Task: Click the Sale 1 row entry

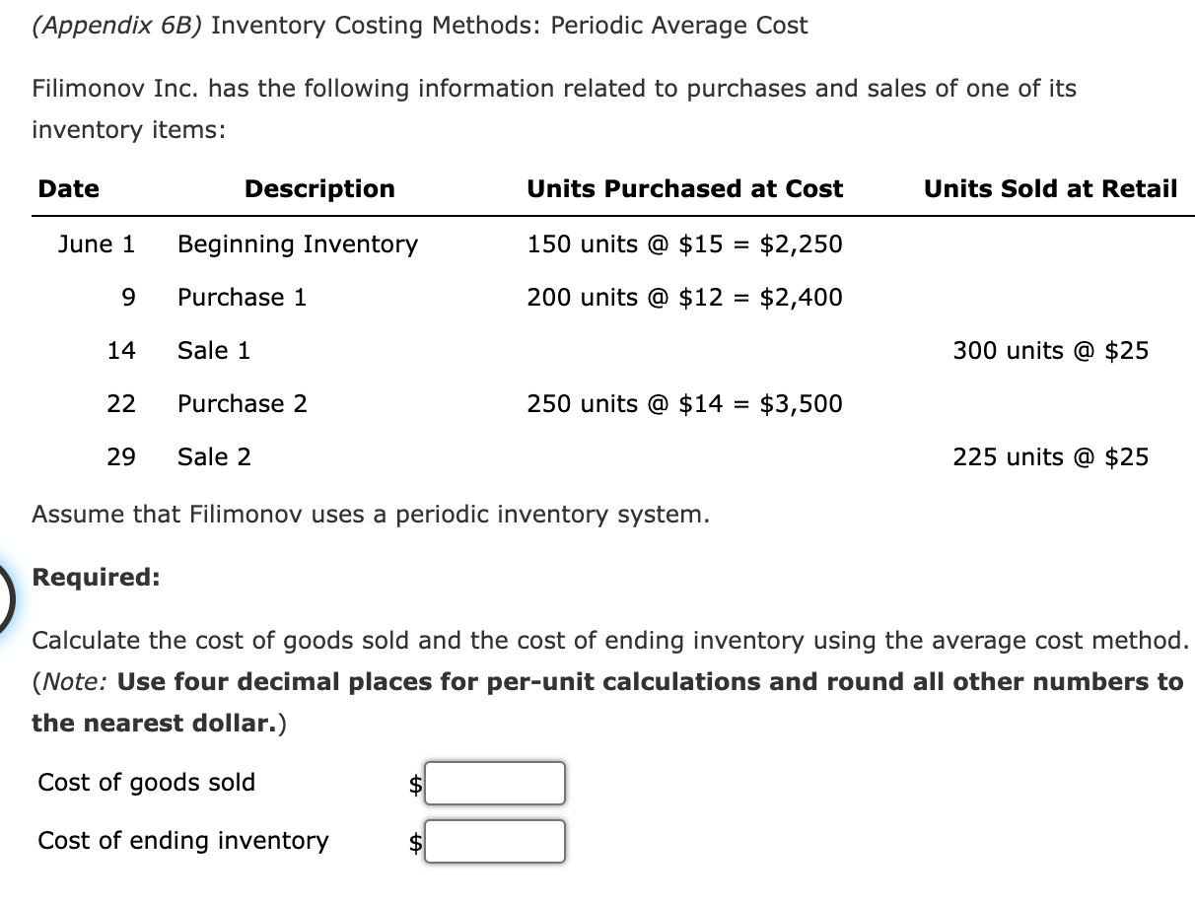Action: click(x=212, y=350)
